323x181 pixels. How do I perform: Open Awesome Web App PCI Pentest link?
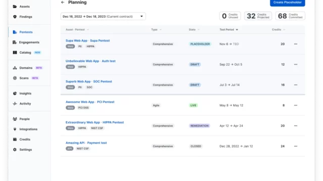coord(90,102)
